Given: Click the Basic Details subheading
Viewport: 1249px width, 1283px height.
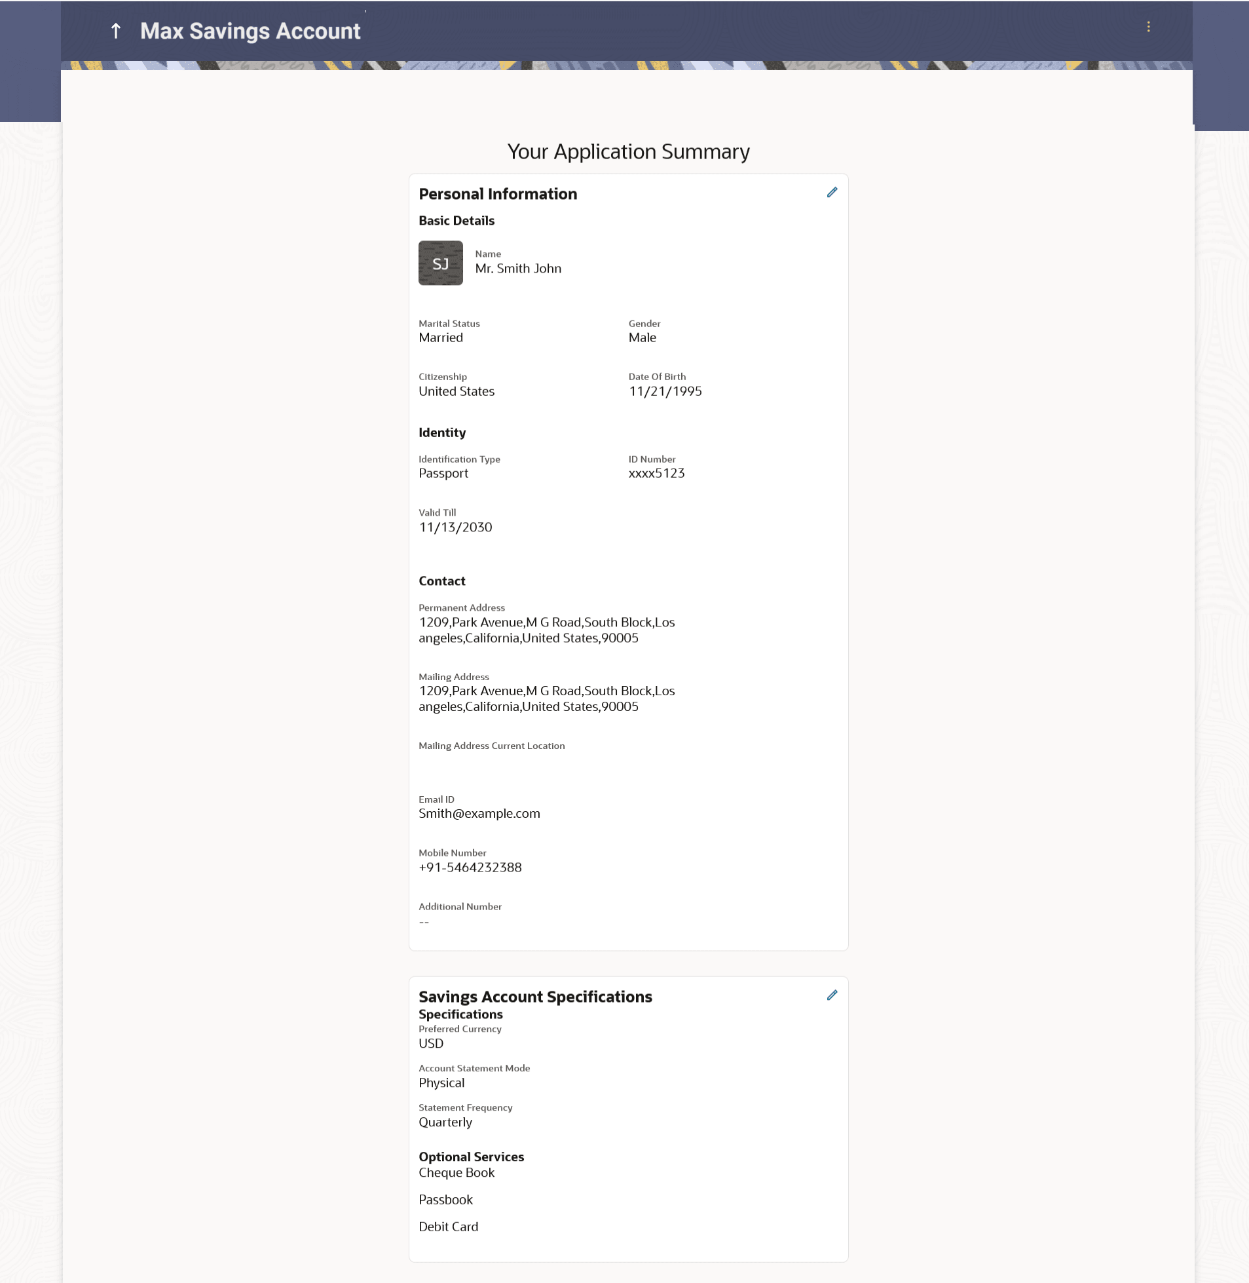Looking at the screenshot, I should click(457, 221).
